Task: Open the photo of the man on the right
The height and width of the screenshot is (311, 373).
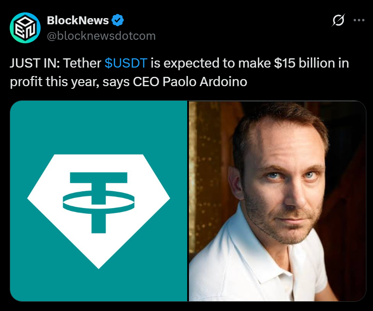Action: pyautogui.click(x=277, y=201)
